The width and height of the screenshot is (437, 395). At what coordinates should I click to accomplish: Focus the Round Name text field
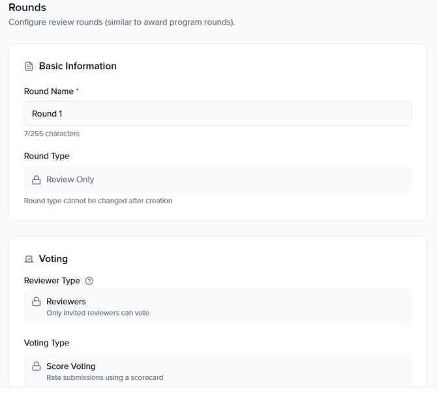[218, 113]
